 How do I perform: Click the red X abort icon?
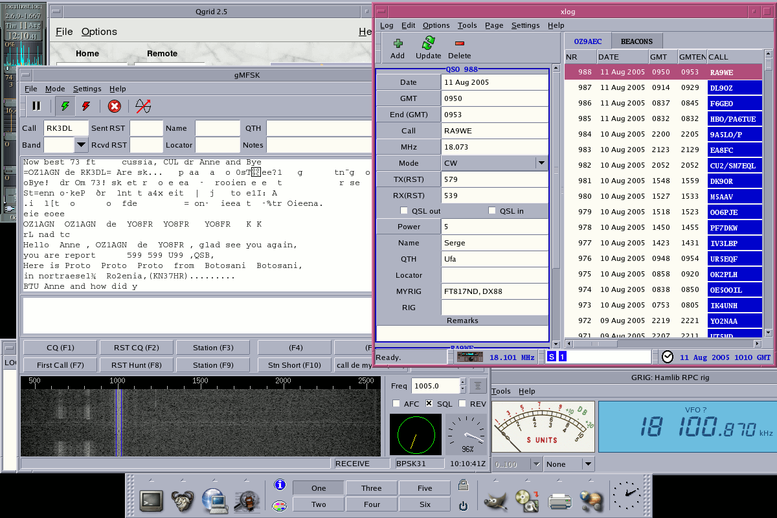[x=115, y=106]
